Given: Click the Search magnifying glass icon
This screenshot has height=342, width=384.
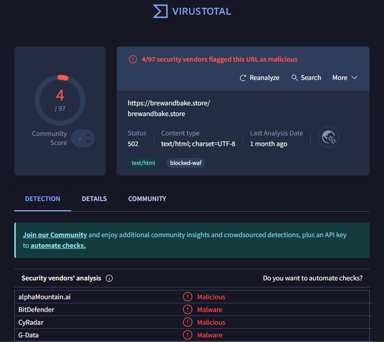Looking at the screenshot, I should [x=295, y=77].
